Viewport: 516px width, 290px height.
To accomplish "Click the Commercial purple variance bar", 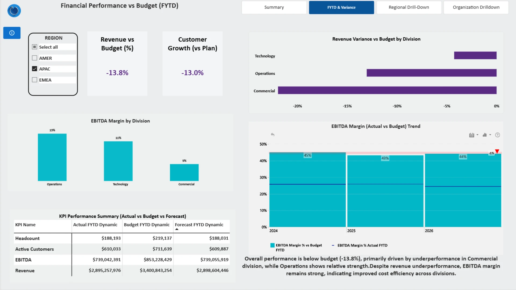I will point(387,90).
